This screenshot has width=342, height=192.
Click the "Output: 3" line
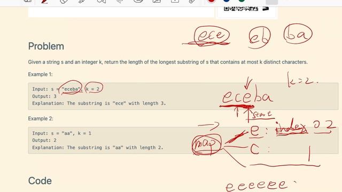pos(44,96)
